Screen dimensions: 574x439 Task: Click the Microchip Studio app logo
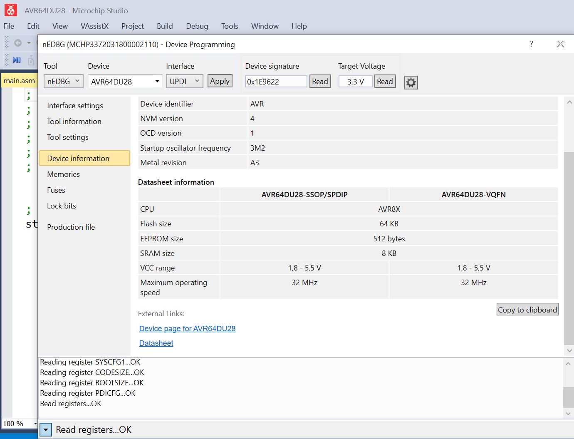click(11, 10)
